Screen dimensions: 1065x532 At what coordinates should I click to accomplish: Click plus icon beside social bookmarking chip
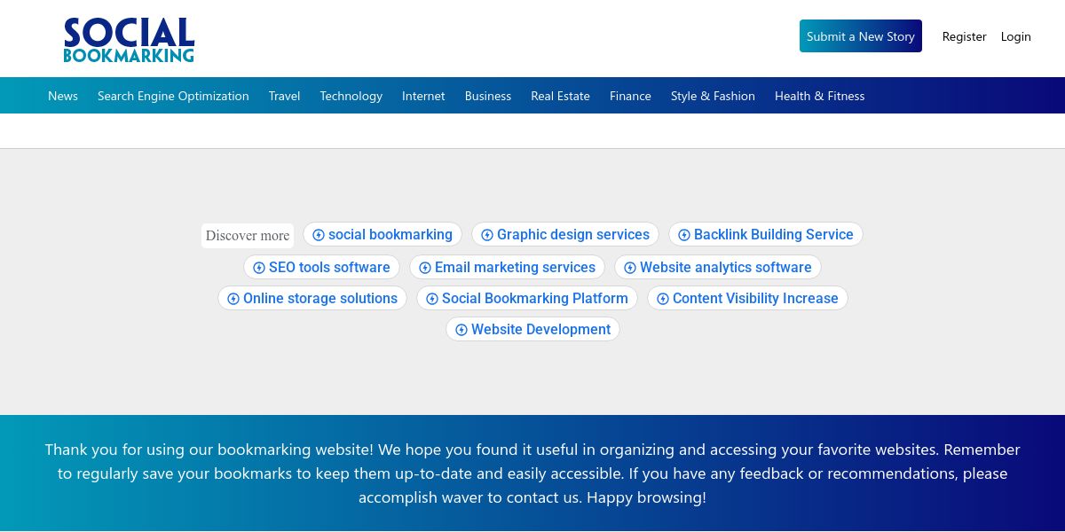[319, 235]
